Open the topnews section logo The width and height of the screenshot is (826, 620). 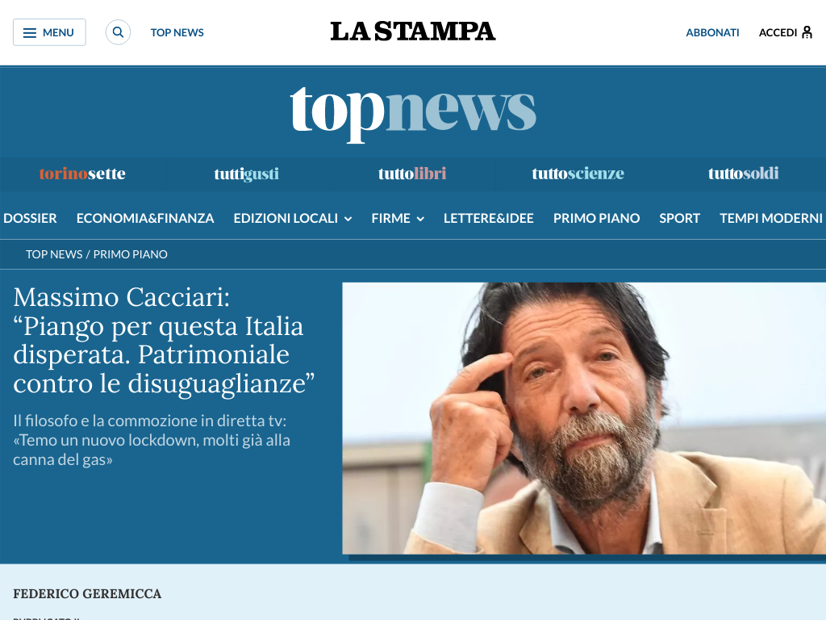[x=413, y=111]
